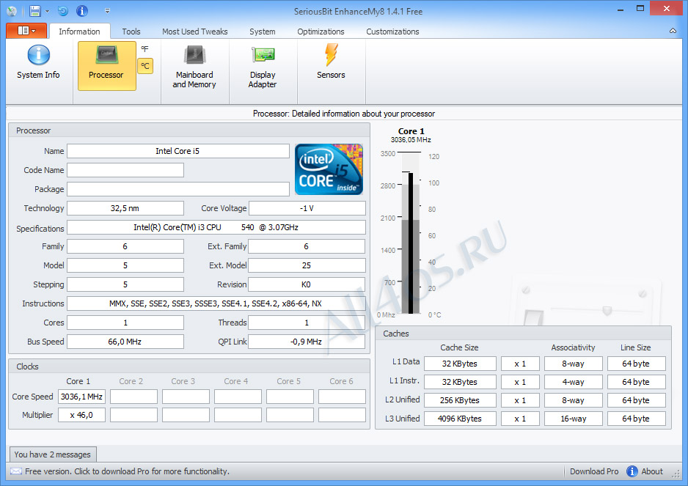The width and height of the screenshot is (688, 486).
Task: Select the Processor ribbon button
Action: coord(106,66)
